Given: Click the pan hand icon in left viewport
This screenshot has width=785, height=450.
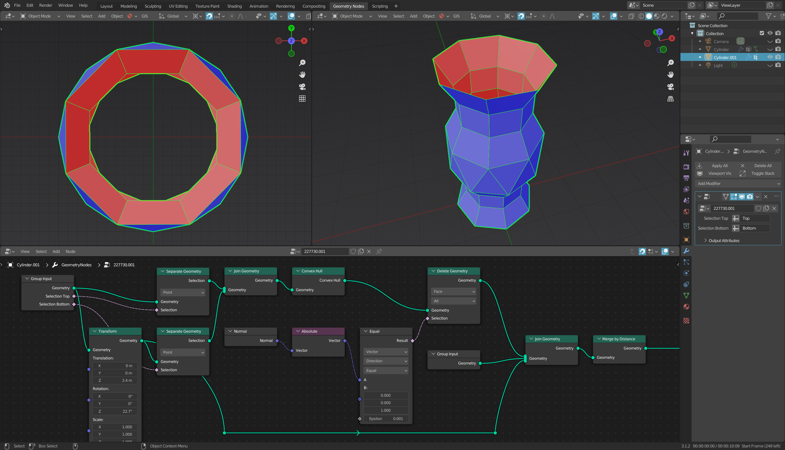Looking at the screenshot, I should coord(302,75).
